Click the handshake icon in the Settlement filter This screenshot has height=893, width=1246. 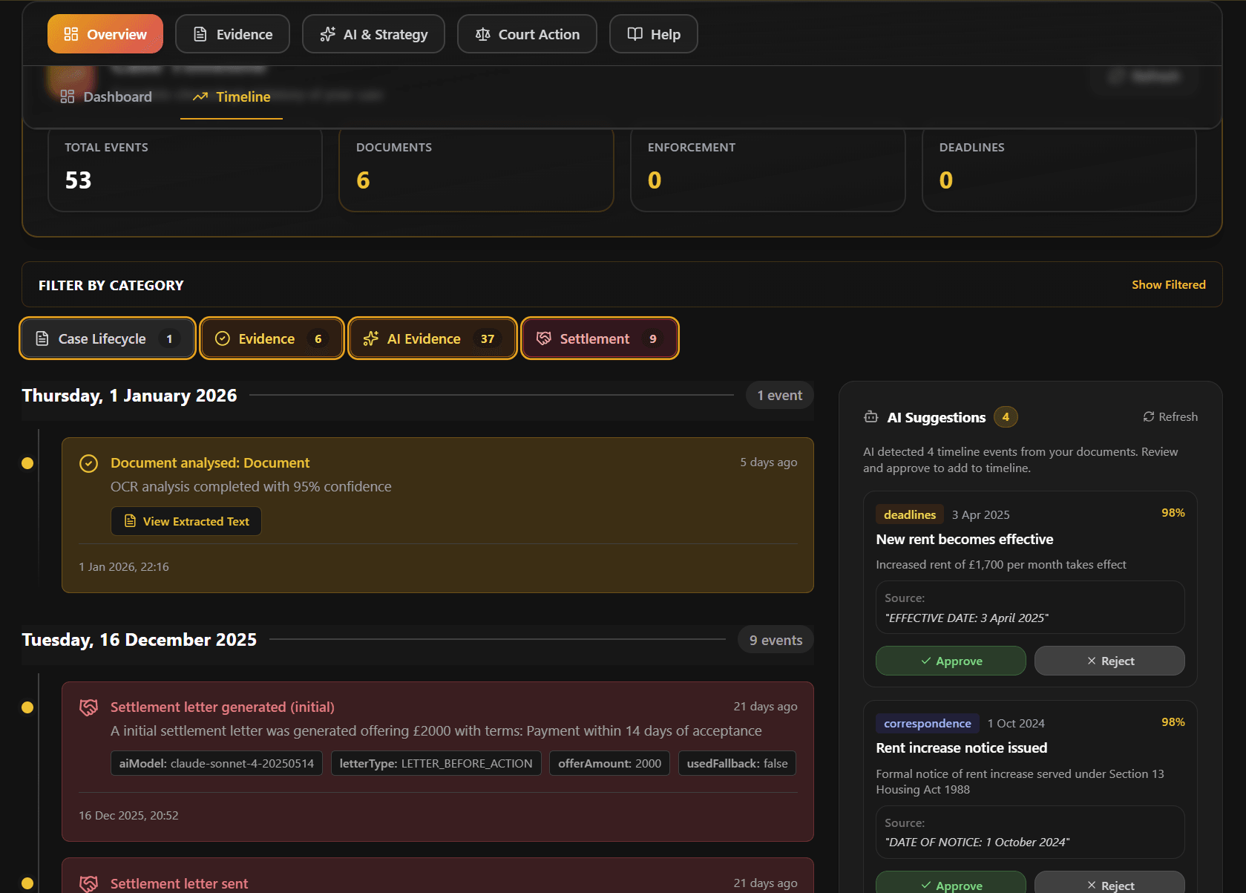[544, 338]
